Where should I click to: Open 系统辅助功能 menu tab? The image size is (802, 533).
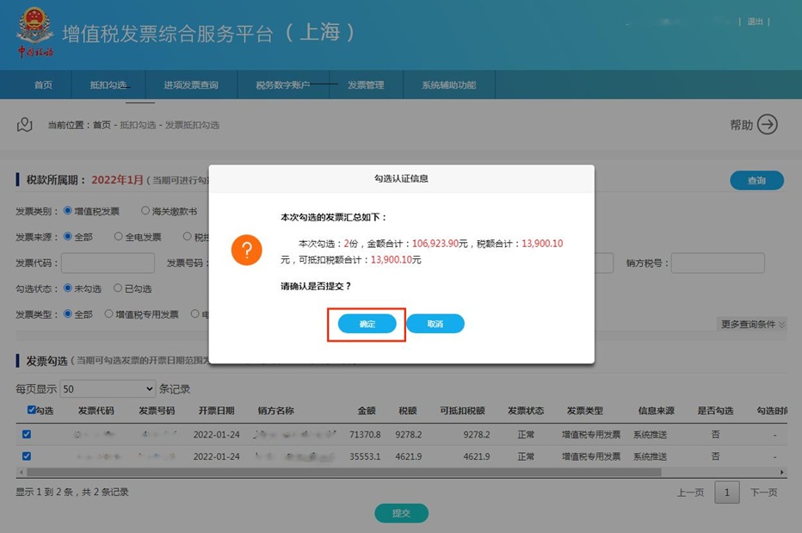pyautogui.click(x=448, y=85)
